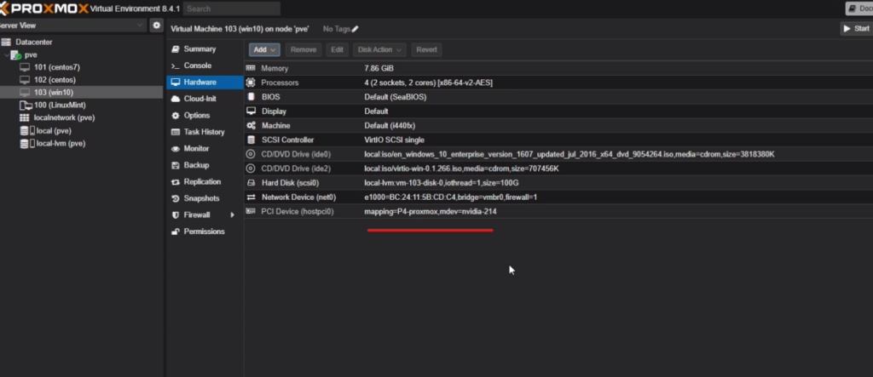Image resolution: width=873 pixels, height=377 pixels.
Task: Click the localnetwork grid icon
Action: [24, 118]
